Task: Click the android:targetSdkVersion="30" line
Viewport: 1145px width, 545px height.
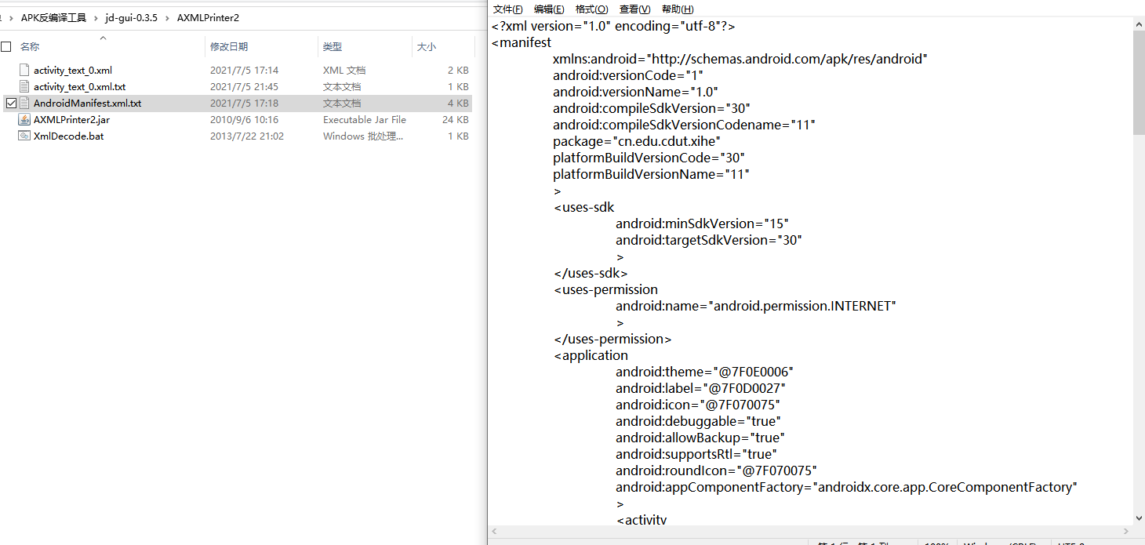Action: (x=709, y=240)
